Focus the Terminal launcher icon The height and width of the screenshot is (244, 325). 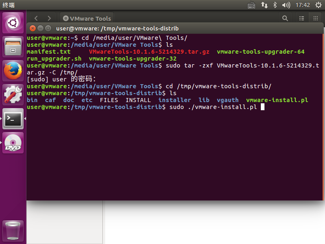coord(13,119)
